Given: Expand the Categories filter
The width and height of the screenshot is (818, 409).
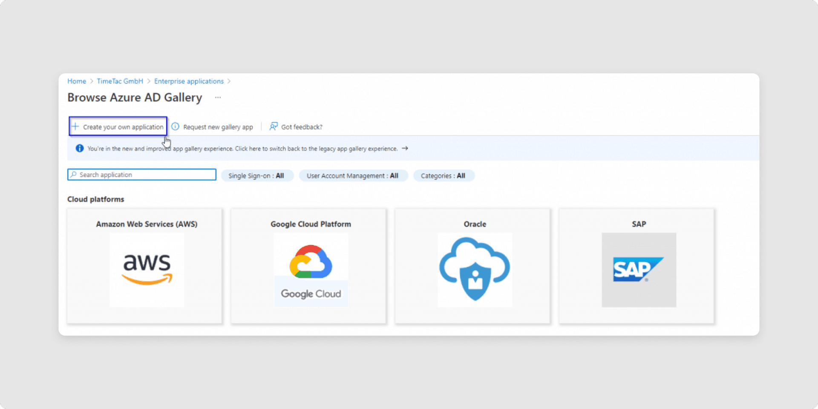Looking at the screenshot, I should click(443, 176).
